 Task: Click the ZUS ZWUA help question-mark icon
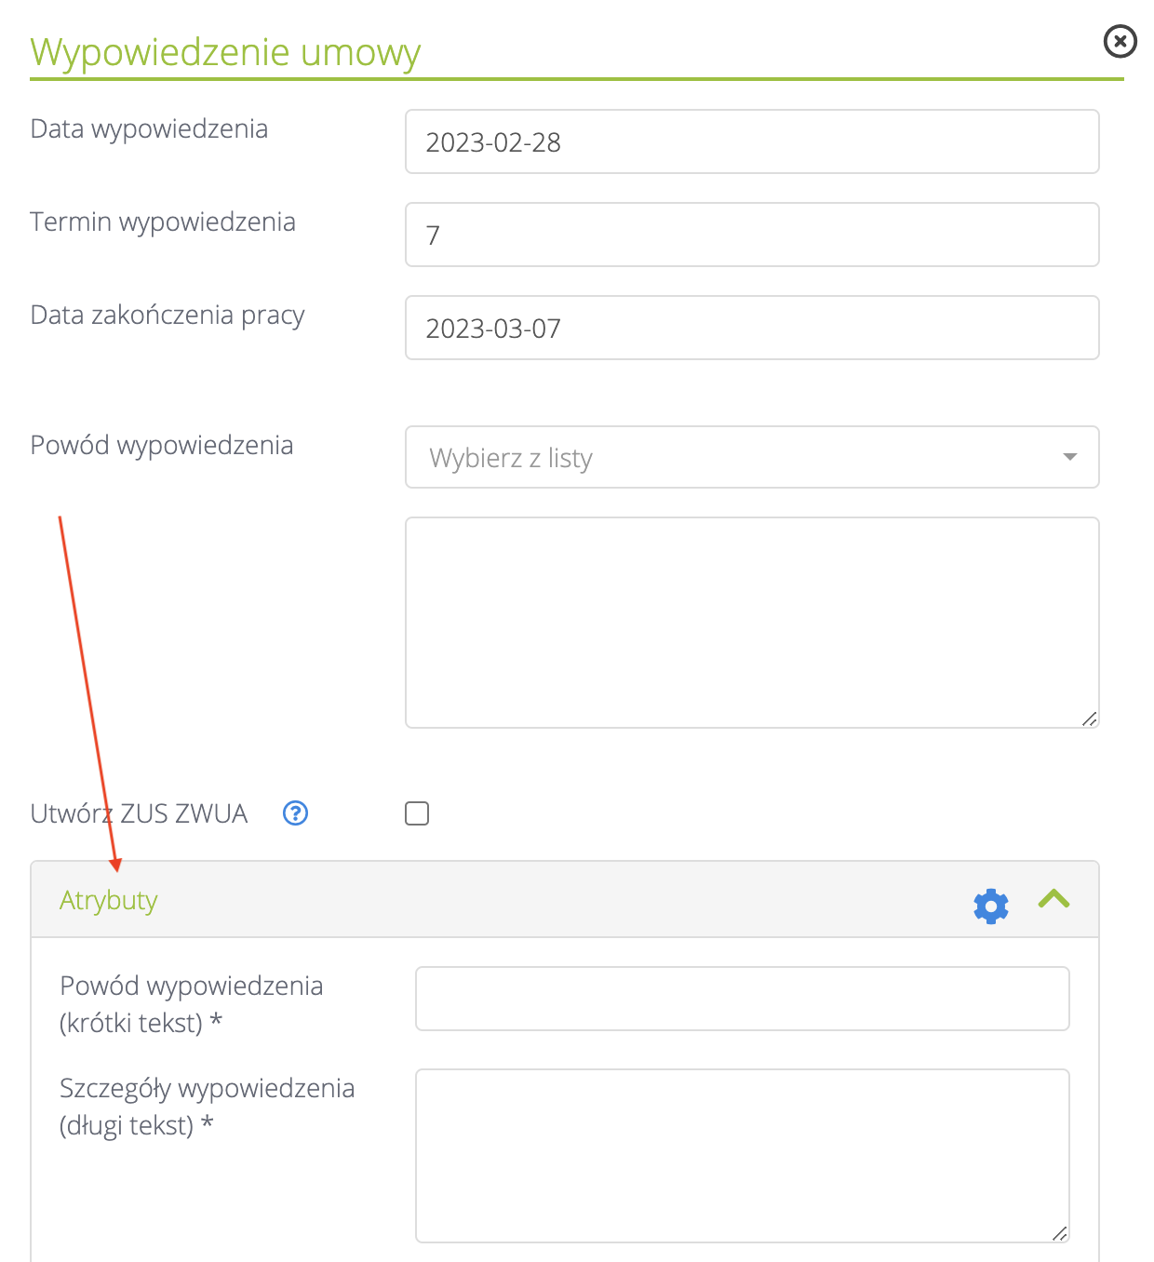pos(295,813)
